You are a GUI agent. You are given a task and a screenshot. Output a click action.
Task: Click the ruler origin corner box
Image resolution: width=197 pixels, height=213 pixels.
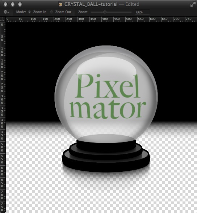click(3, 19)
